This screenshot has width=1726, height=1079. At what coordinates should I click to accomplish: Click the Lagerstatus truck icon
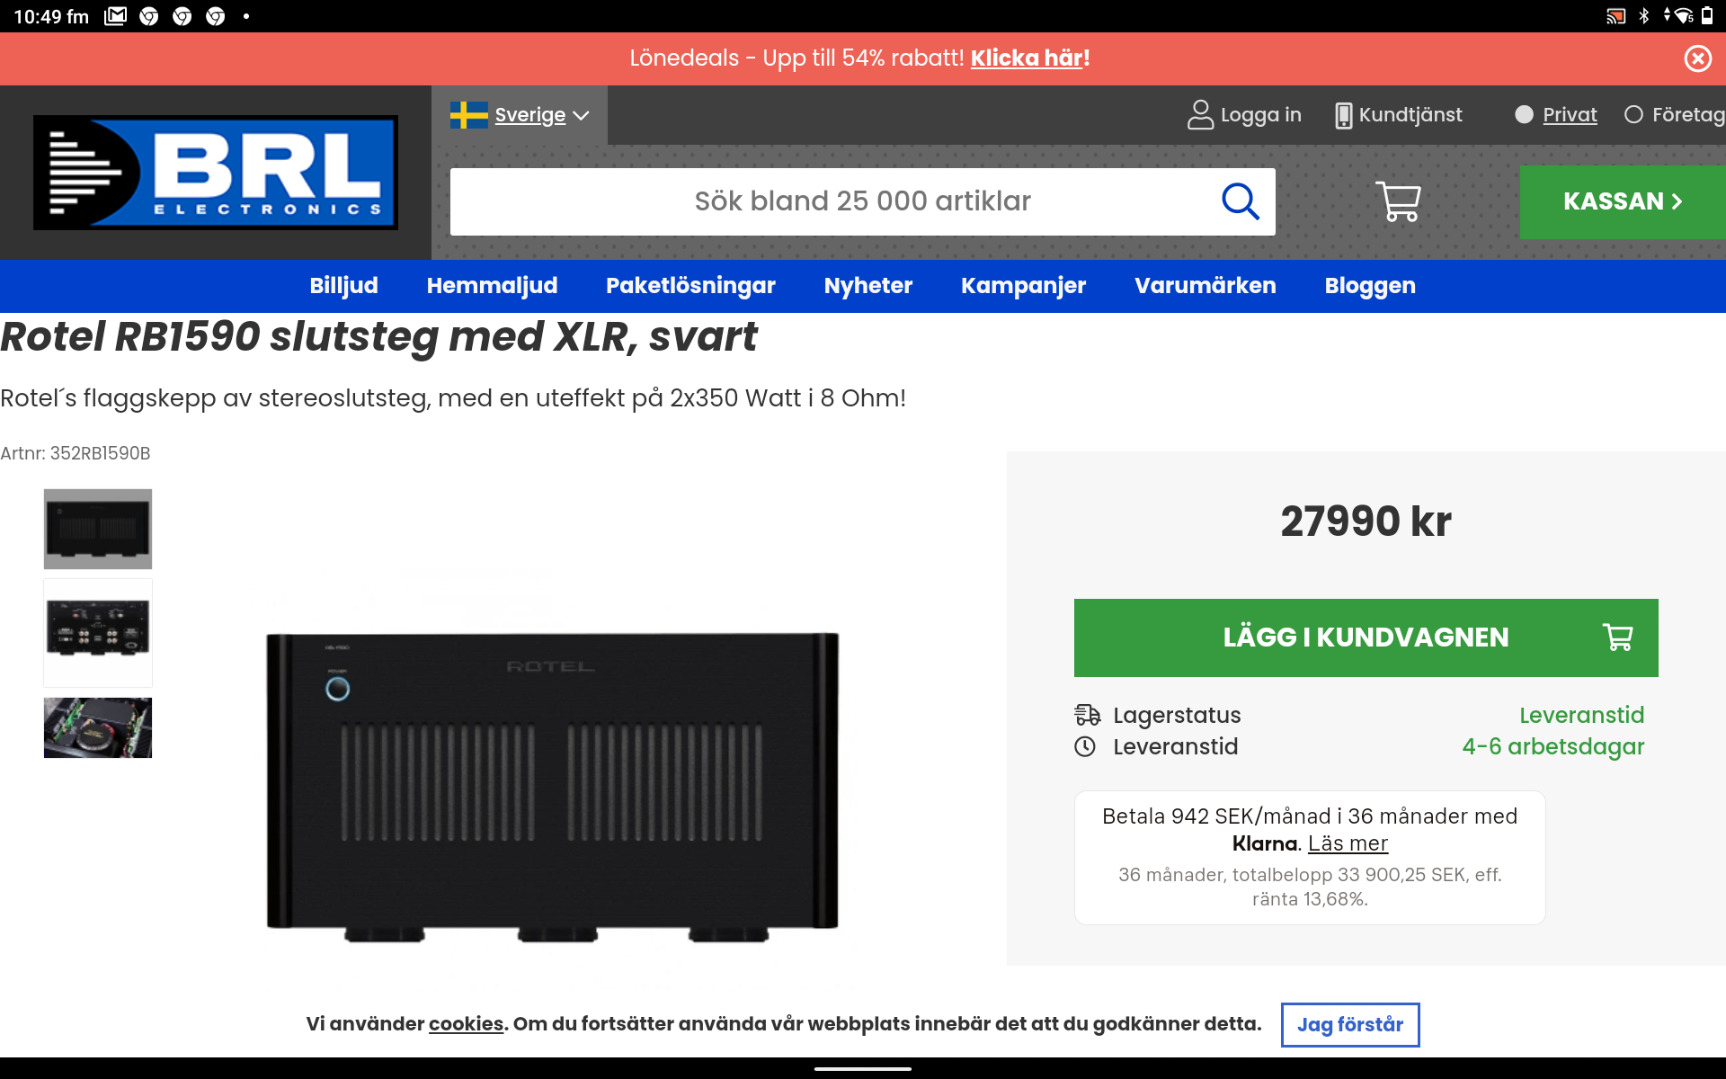click(x=1087, y=715)
